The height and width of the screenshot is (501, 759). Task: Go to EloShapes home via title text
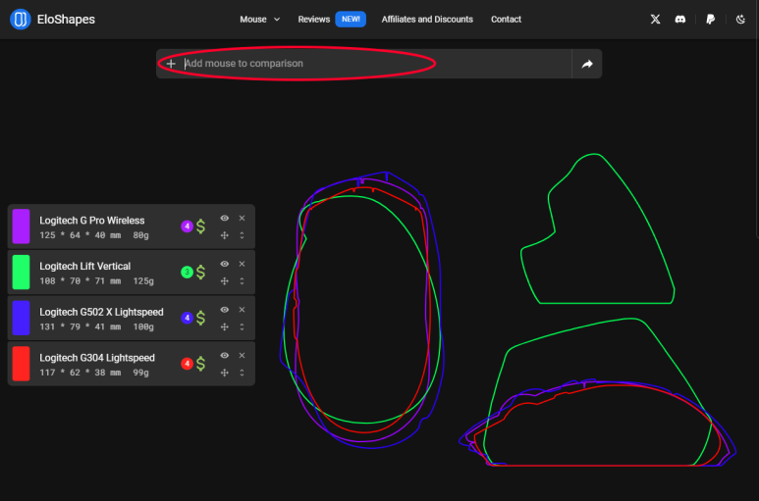tap(66, 20)
